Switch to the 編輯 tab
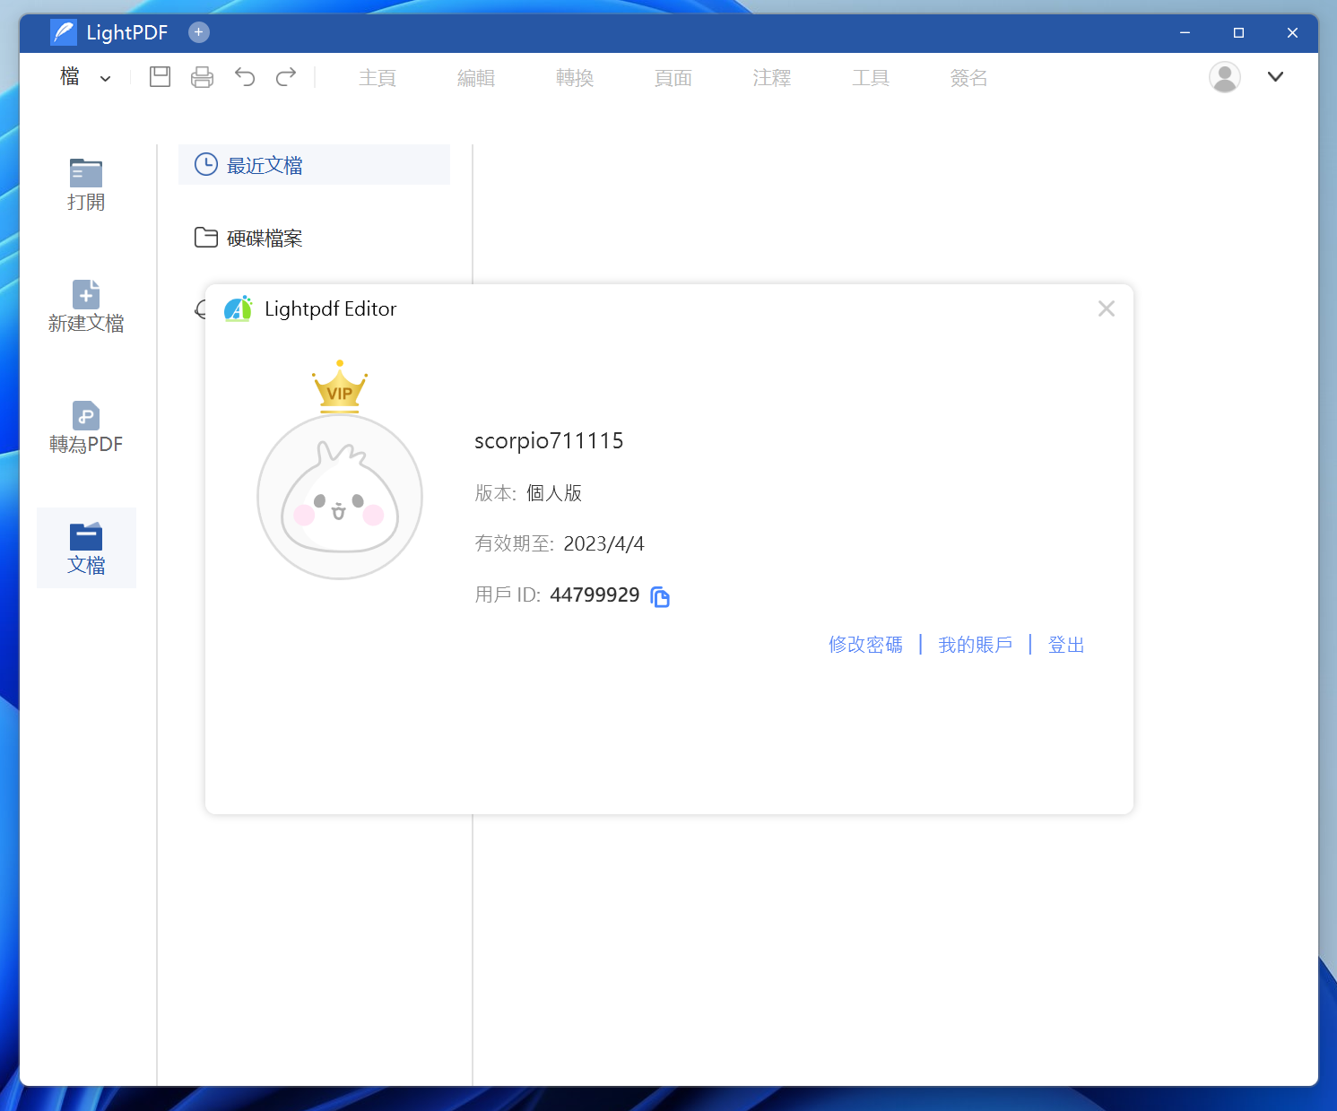 pyautogui.click(x=476, y=78)
